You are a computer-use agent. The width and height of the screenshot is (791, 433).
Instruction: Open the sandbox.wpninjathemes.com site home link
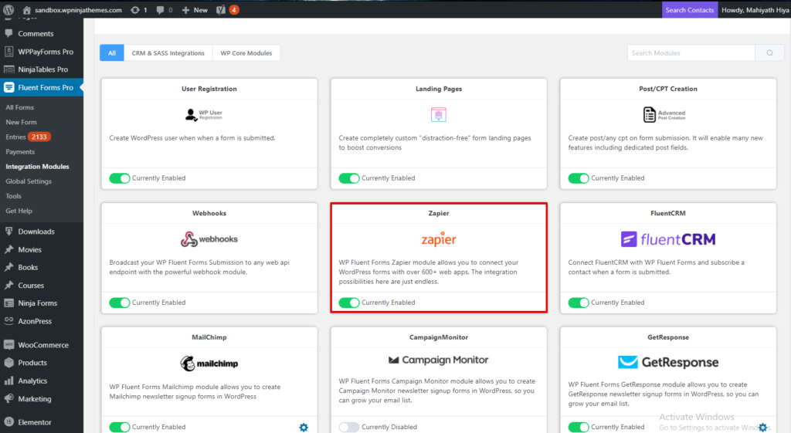coord(72,9)
